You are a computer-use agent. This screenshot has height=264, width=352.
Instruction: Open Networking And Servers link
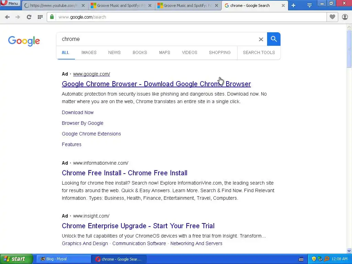point(196,244)
